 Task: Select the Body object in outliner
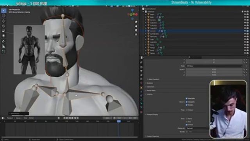tap(152, 17)
